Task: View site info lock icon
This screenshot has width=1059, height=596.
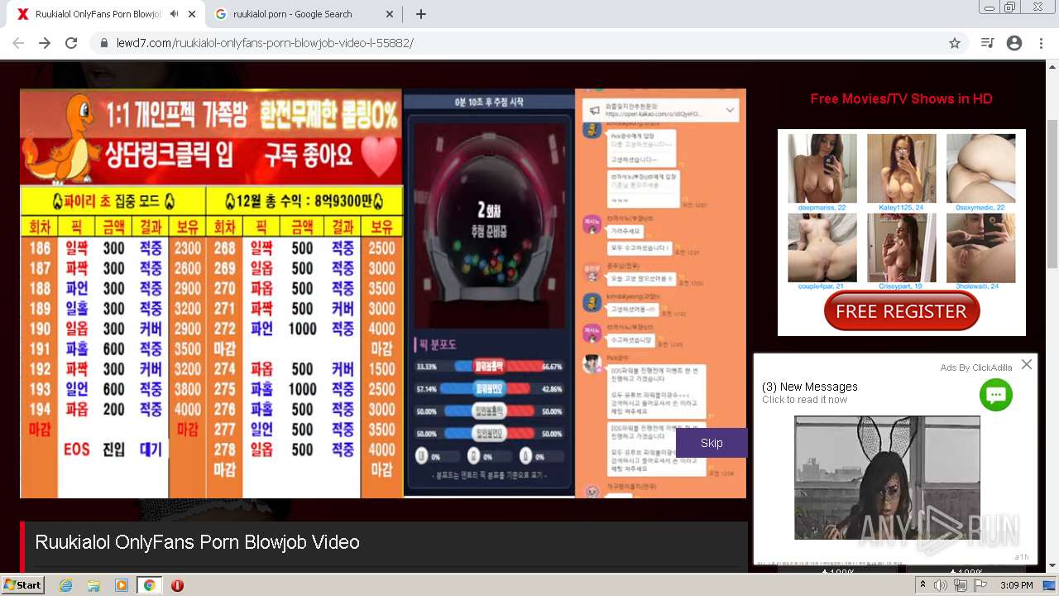Action: tap(104, 43)
